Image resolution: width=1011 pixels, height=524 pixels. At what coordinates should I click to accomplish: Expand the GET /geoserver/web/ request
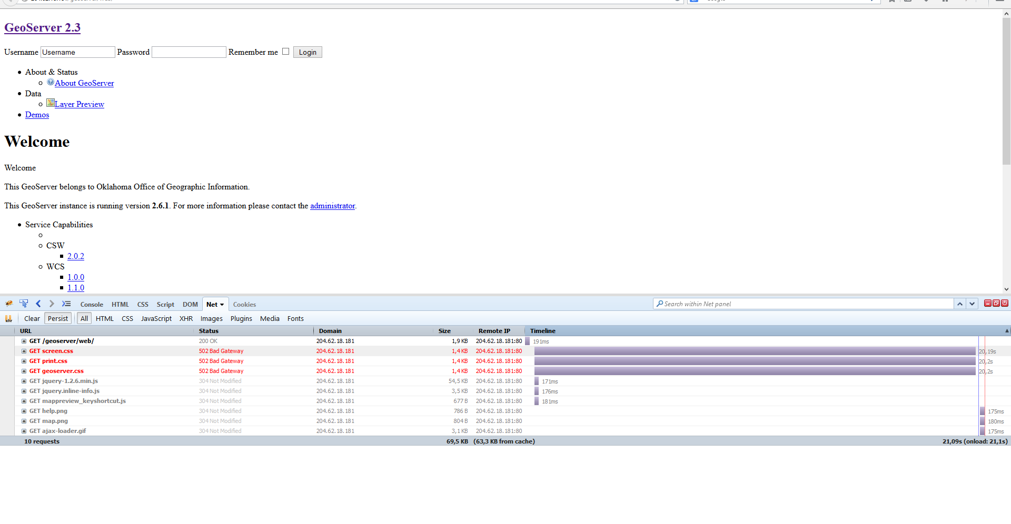click(24, 341)
